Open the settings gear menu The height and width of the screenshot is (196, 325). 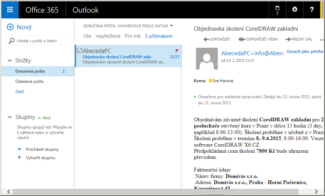tap(295, 10)
